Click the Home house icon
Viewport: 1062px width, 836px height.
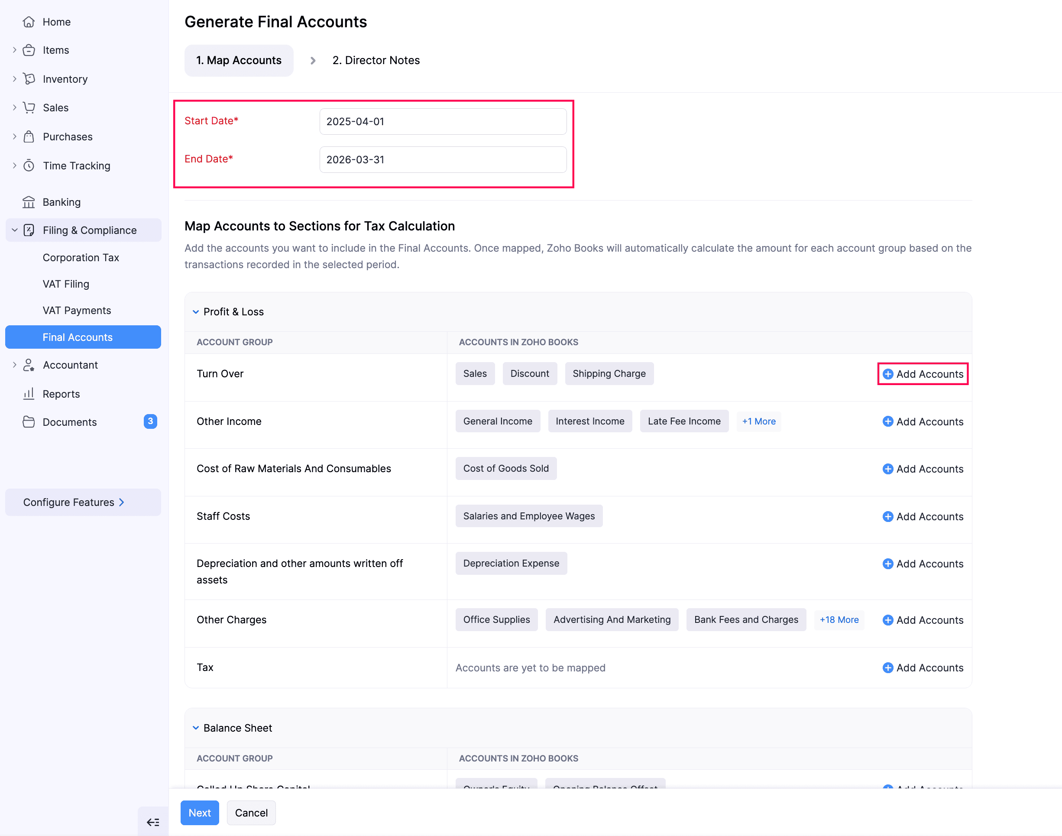[29, 22]
